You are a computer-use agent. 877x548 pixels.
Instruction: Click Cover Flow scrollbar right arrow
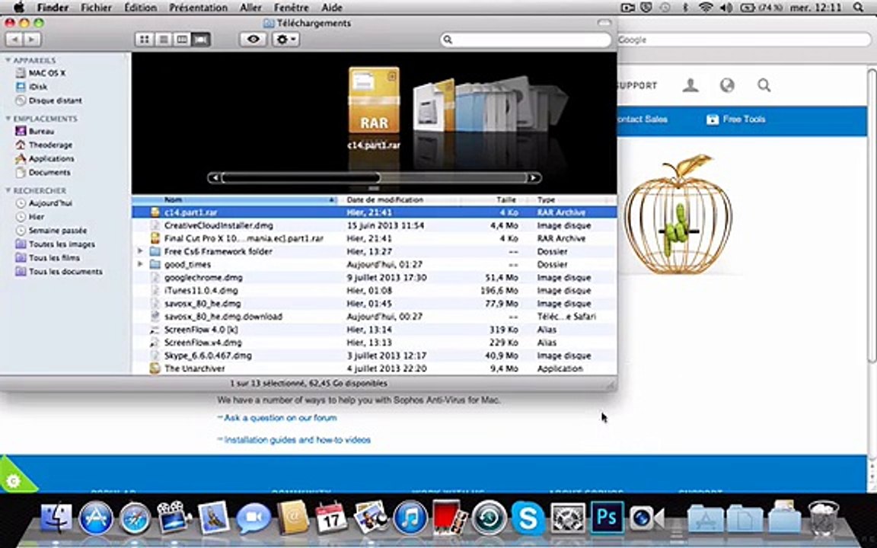pos(534,178)
